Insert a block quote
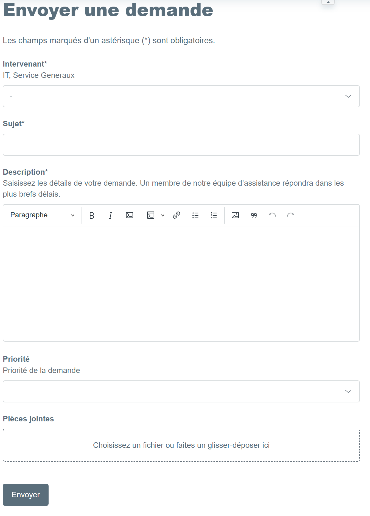 (x=254, y=215)
